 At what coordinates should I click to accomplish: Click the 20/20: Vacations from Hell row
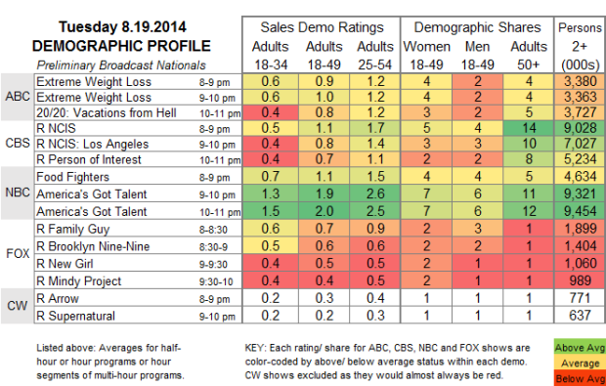(x=320, y=112)
